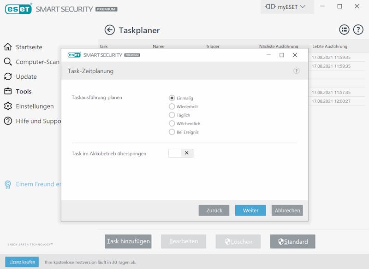This screenshot has height=269, width=369.
Task: Click the ESET logo in the main window
Action: (x=18, y=9)
